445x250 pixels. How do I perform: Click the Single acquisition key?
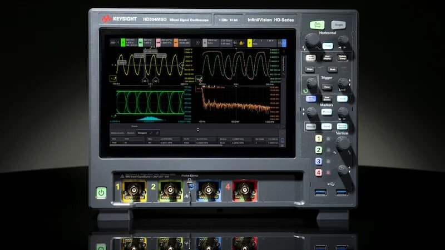338,25
